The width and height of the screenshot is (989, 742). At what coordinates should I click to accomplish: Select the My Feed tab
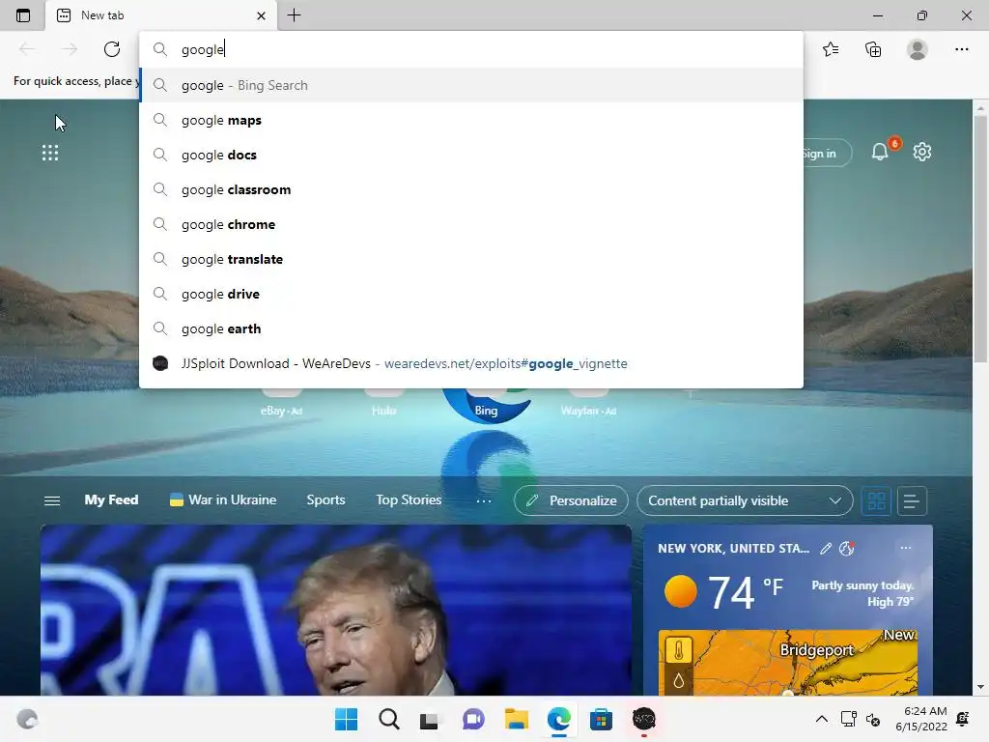[112, 499]
